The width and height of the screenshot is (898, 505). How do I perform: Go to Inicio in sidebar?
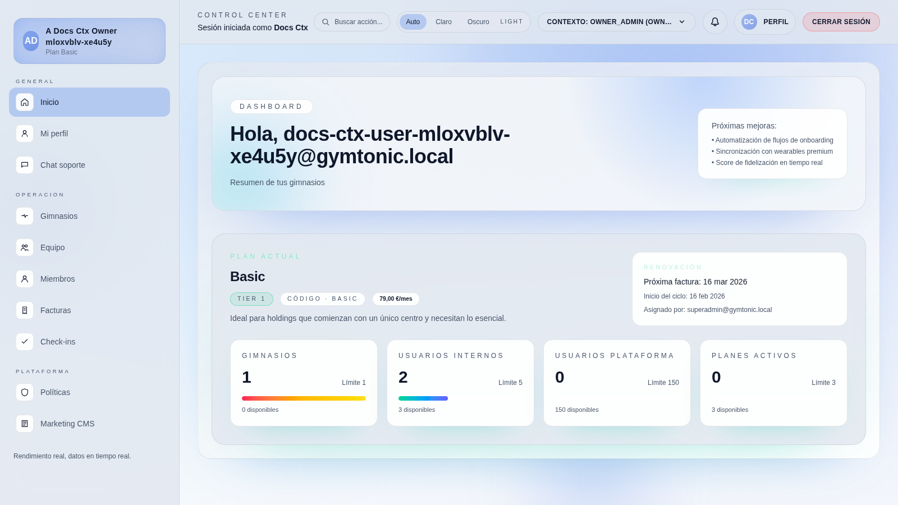[x=89, y=102]
